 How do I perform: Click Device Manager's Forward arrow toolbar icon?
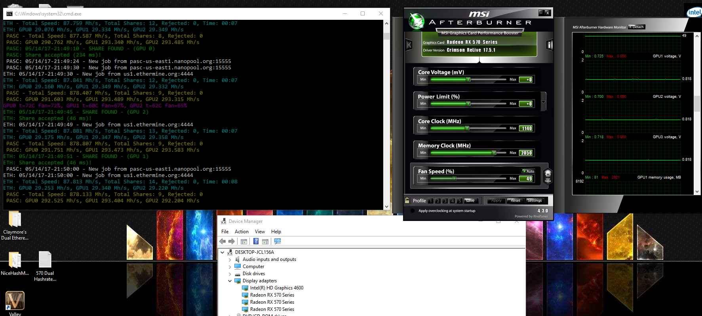tap(232, 241)
